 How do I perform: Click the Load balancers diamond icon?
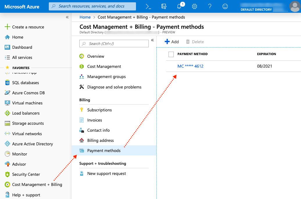(7, 113)
